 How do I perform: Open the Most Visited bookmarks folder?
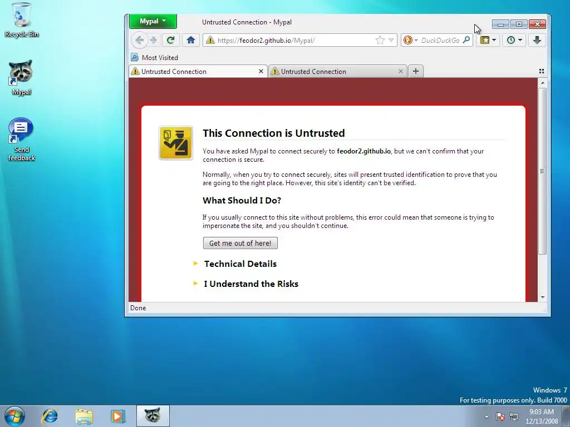click(x=155, y=57)
